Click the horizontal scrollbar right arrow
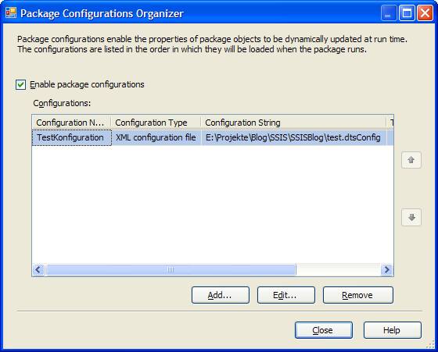The image size is (438, 352). click(x=386, y=269)
